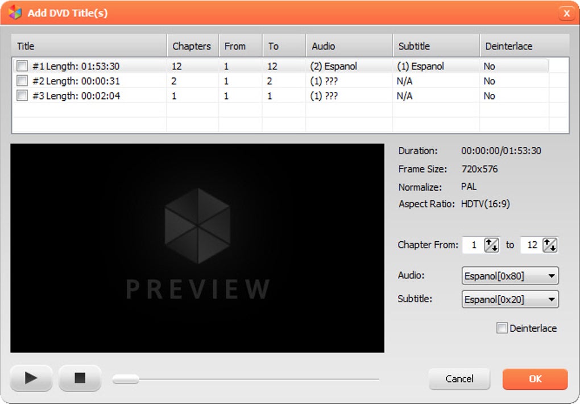Screen dimensions: 580x404
Task: Click the Deinterlace column header
Action: (x=524, y=46)
